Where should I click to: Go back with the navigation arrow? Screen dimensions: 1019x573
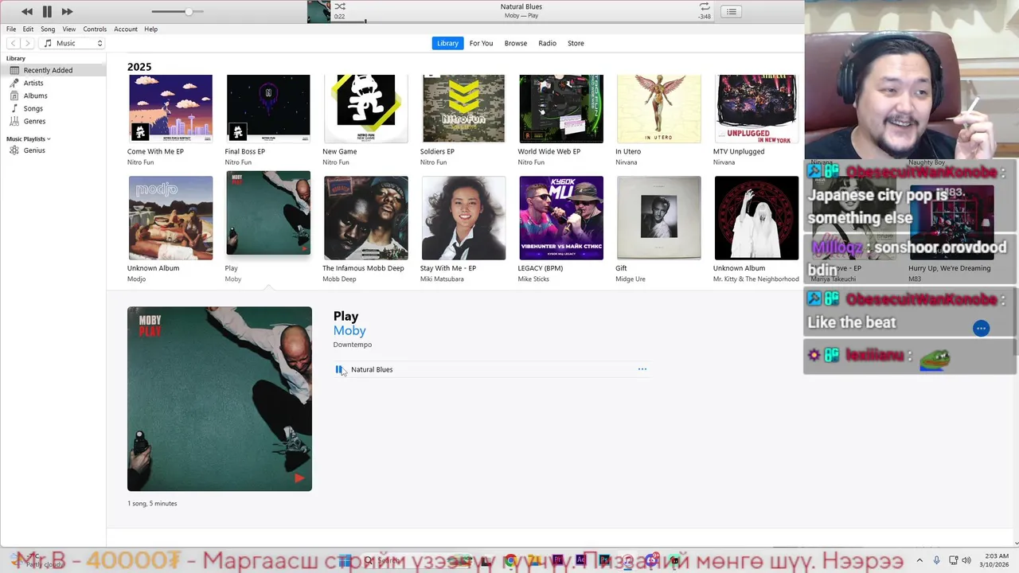pyautogui.click(x=13, y=43)
